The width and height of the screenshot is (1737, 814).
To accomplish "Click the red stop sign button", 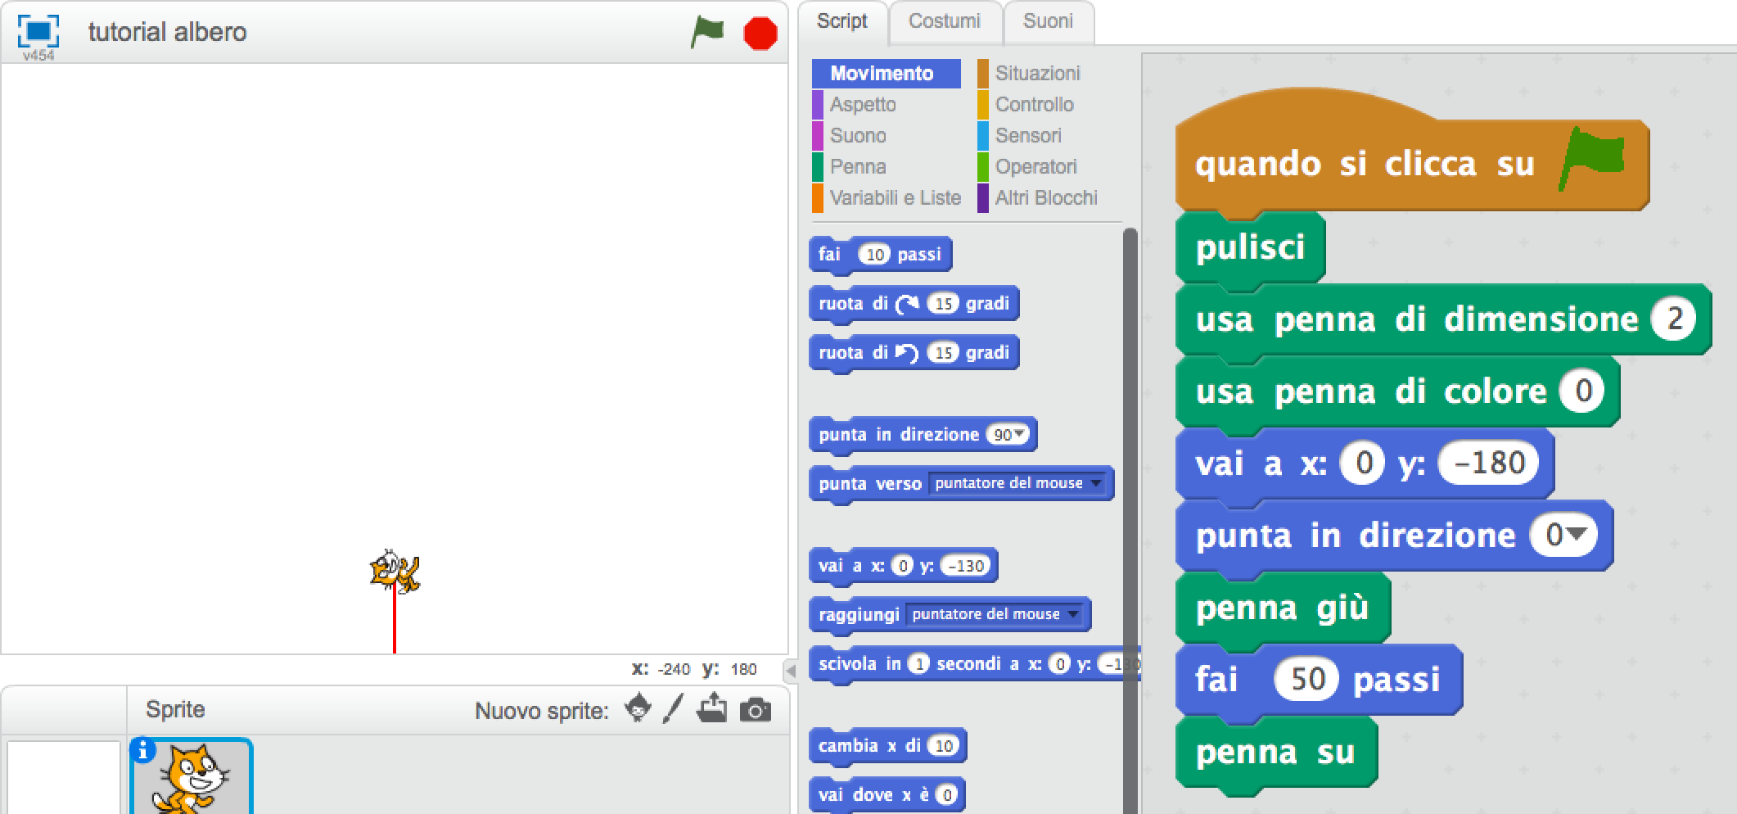I will [x=760, y=34].
